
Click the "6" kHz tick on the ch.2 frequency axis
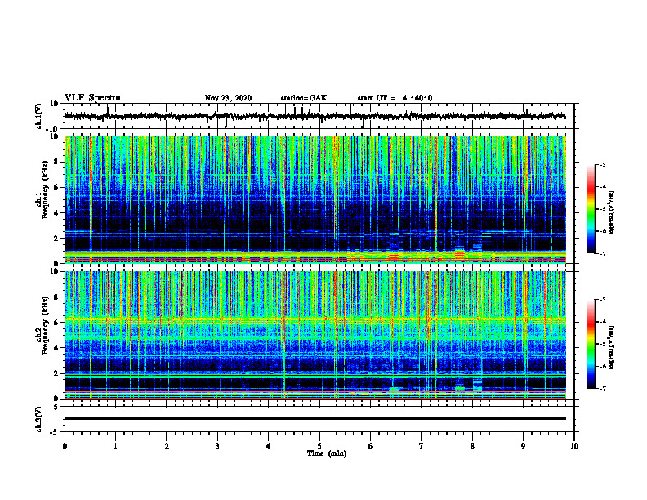click(x=56, y=323)
